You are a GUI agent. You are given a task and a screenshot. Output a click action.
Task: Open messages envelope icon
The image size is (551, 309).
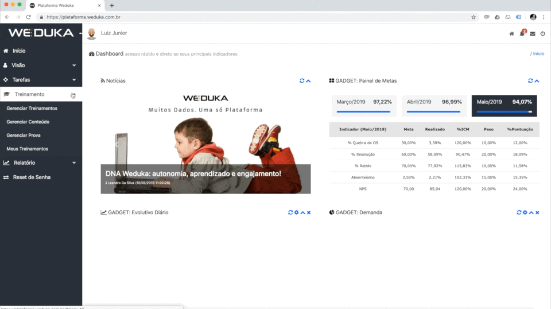pyautogui.click(x=533, y=34)
